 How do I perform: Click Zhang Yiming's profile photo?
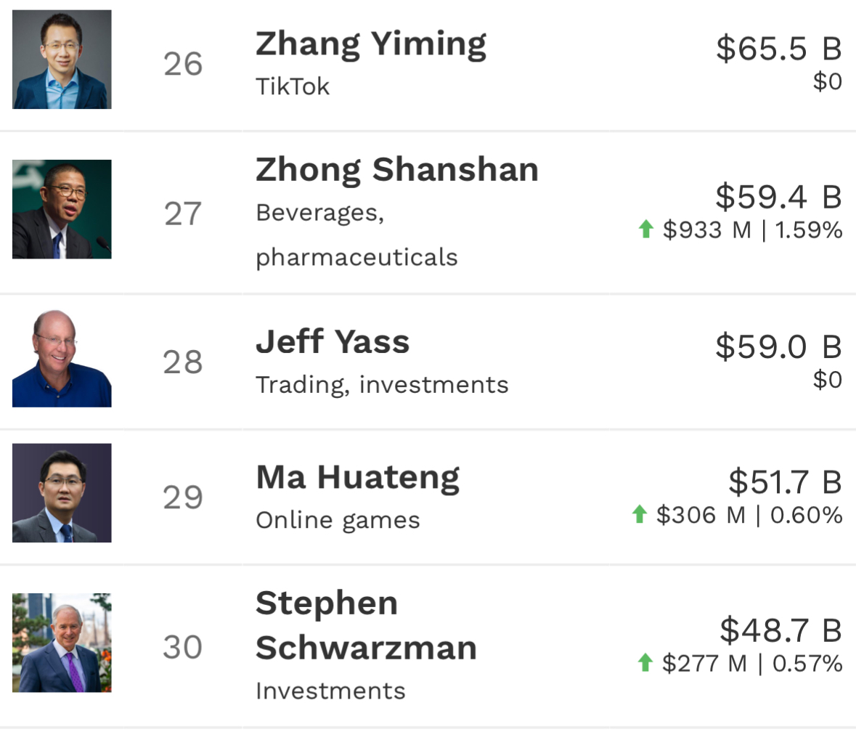coord(62,60)
